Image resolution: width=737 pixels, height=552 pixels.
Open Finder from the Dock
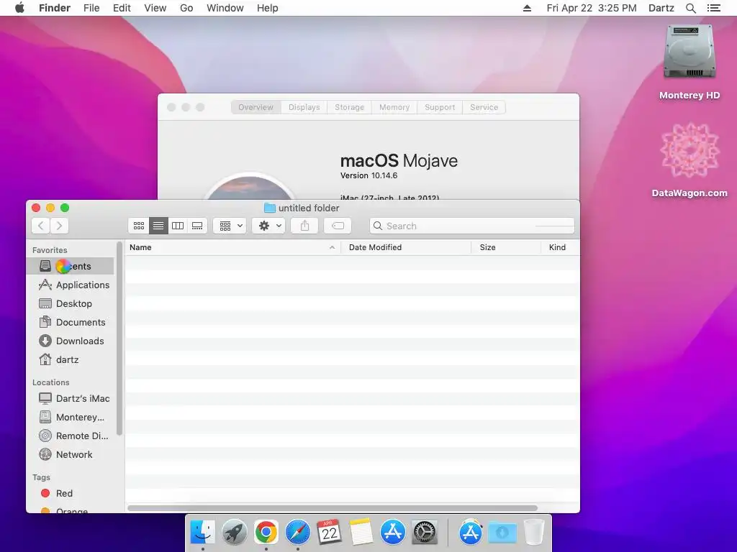202,533
